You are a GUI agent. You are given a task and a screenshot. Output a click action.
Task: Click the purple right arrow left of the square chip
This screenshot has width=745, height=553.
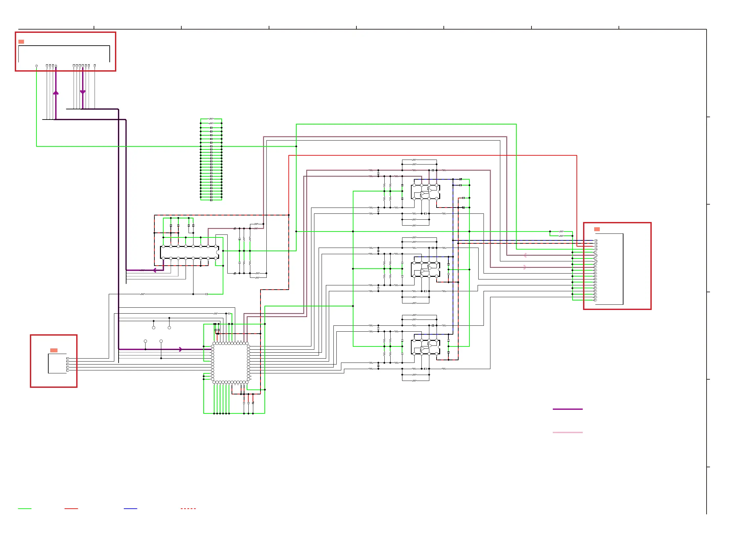click(180, 349)
